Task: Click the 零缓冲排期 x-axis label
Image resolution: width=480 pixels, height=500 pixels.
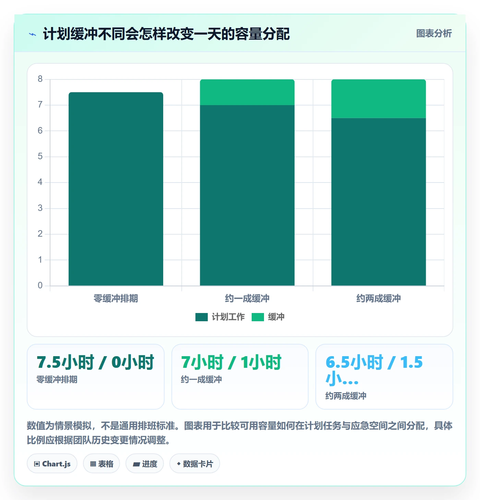Action: point(116,299)
